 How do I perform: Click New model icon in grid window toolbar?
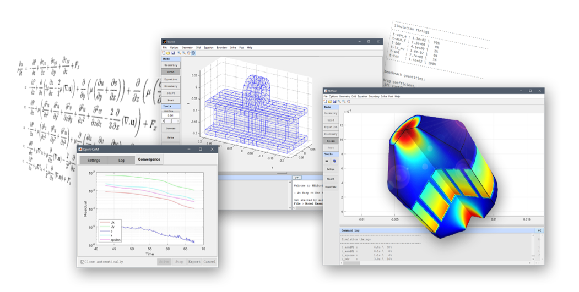point(164,53)
